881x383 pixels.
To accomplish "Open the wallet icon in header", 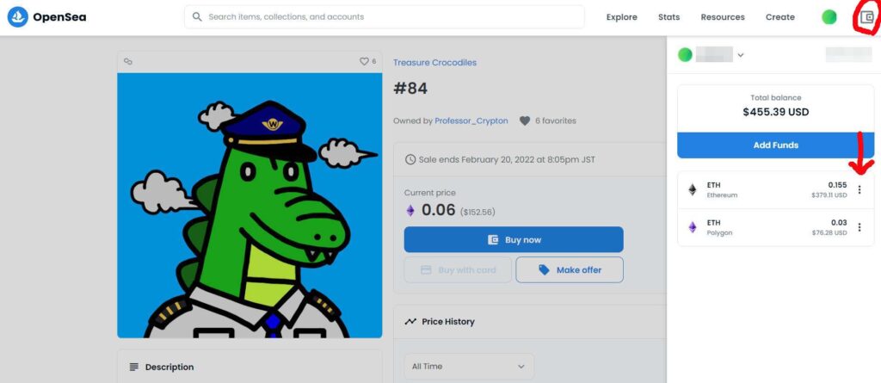I will click(866, 17).
